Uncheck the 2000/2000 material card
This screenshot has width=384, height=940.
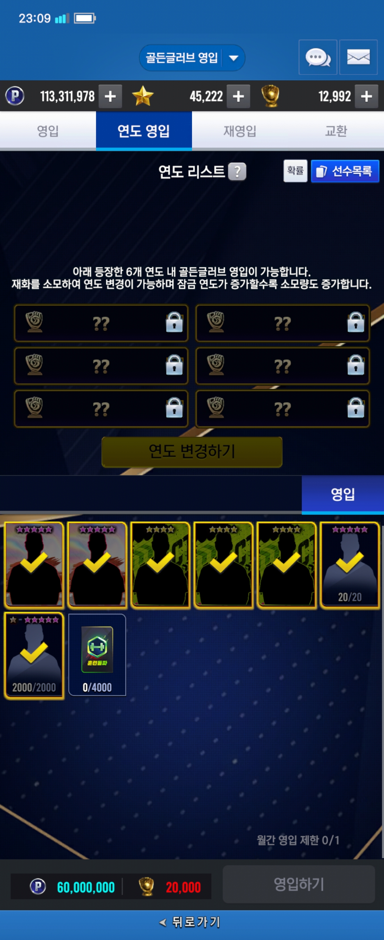click(34, 656)
